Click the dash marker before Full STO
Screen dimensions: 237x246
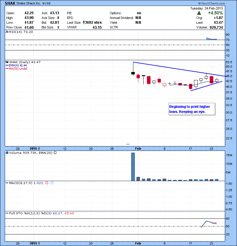click(x=7, y=213)
